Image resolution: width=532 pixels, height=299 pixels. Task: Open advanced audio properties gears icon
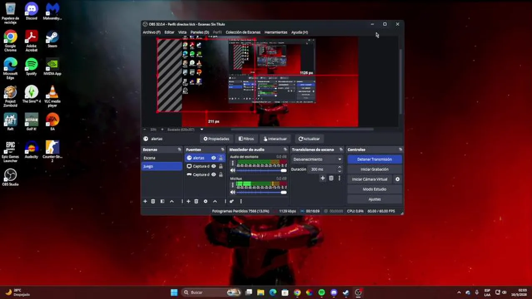(231, 201)
